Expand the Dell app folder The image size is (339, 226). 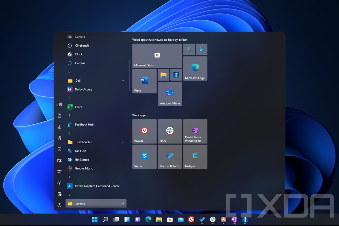(123, 81)
